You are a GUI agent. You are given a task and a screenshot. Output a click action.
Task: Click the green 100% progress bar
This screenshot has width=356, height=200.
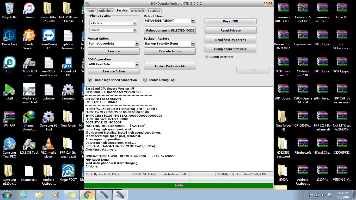[x=179, y=185]
